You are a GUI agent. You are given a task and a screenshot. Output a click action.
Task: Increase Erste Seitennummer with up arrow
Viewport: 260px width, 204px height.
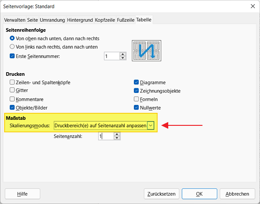coord(123,54)
